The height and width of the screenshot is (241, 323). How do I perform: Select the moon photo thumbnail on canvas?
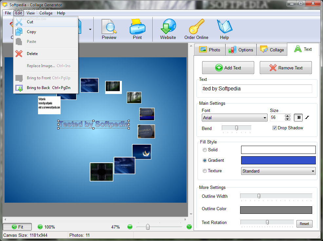tap(142, 152)
